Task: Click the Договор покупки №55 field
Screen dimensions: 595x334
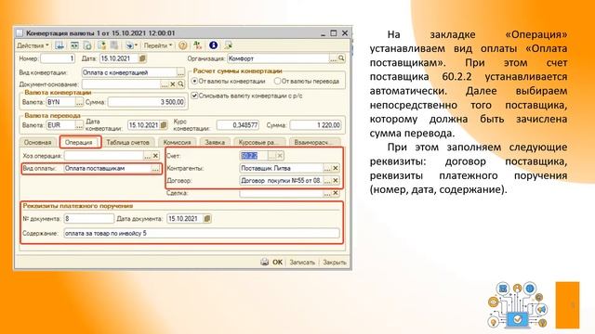Action: pos(281,181)
